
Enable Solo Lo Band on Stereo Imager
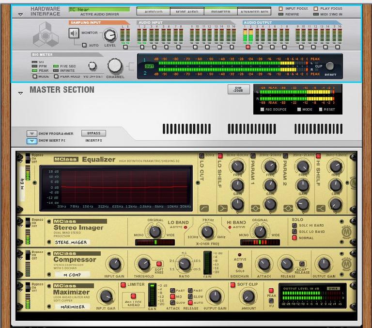point(294,231)
